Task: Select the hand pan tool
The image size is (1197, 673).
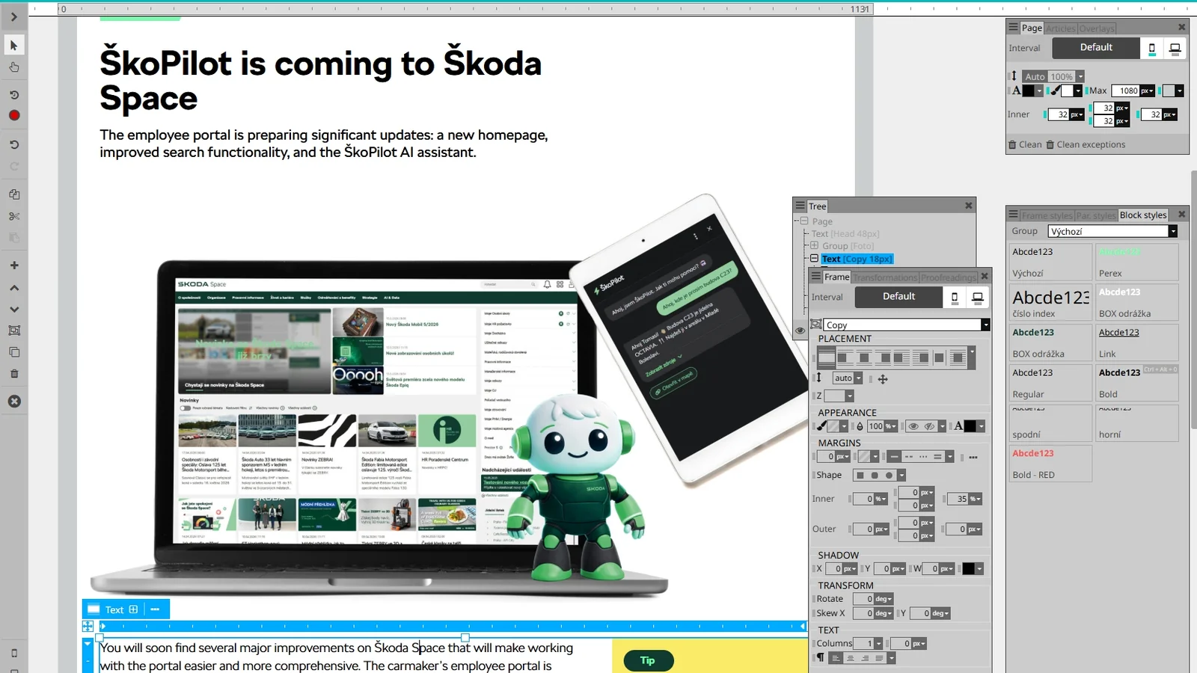Action: click(13, 67)
